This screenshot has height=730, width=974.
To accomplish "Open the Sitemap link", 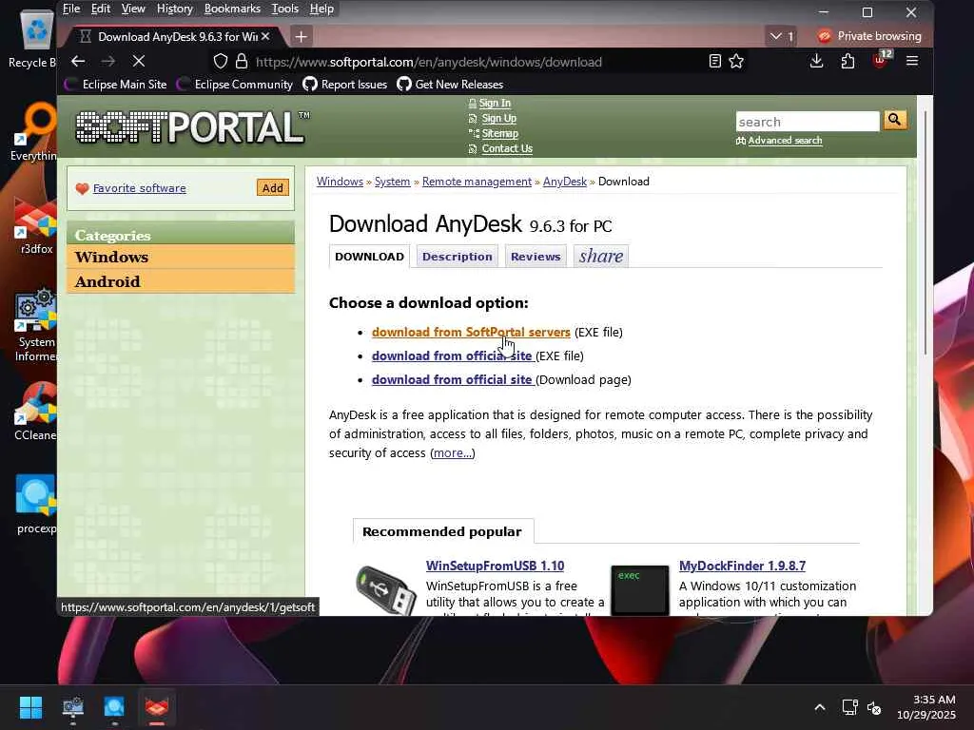I will click(x=499, y=133).
